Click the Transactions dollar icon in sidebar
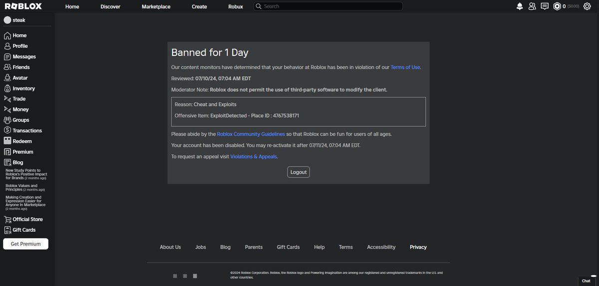This screenshot has height=286, width=599. click(x=7, y=131)
